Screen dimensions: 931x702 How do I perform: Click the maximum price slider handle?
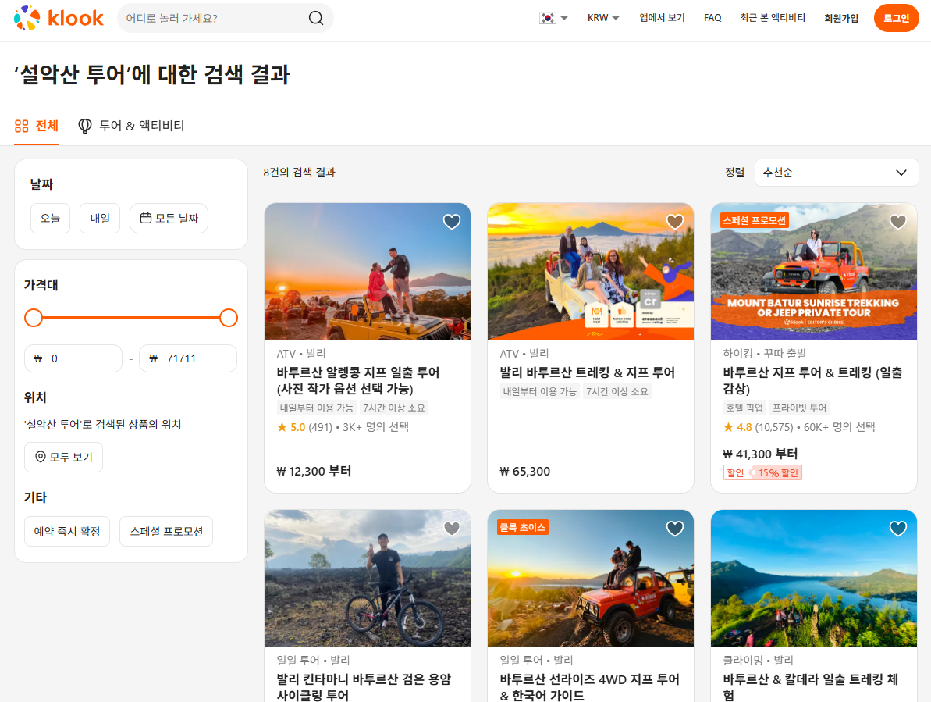229,318
